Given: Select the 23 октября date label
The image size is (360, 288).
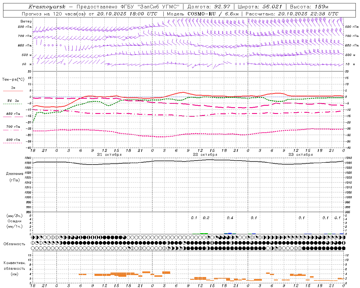Looking at the screenshot, I should (x=301, y=155).
